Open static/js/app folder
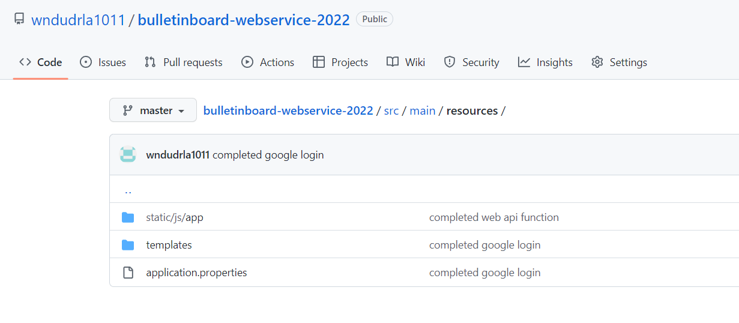Screen dimensions: 739x323 click(x=175, y=217)
